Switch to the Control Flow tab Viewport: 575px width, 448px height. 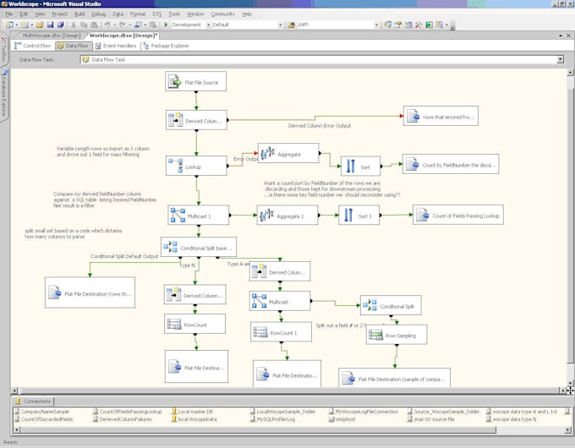click(x=34, y=46)
